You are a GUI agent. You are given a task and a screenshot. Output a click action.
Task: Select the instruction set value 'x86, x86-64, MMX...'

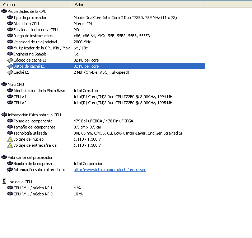112,36
